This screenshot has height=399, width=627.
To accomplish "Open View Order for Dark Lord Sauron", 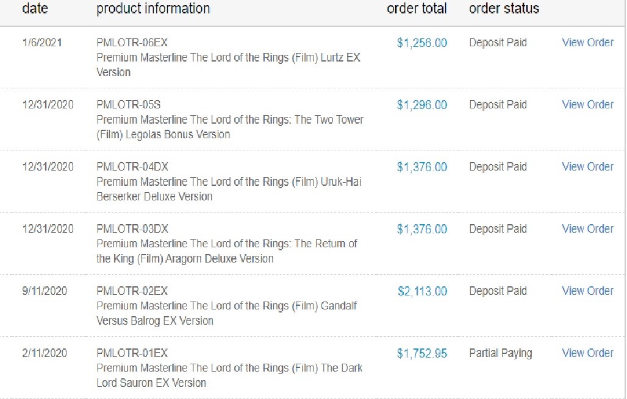I will pyautogui.click(x=587, y=353).
